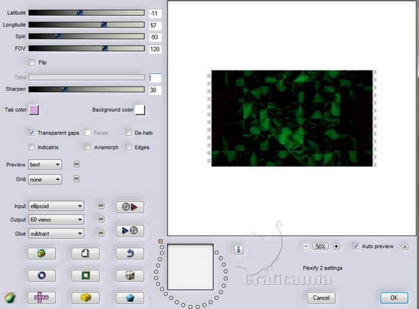Click the FOV value field showing 120
This screenshot has height=309, width=419.
[x=155, y=49]
